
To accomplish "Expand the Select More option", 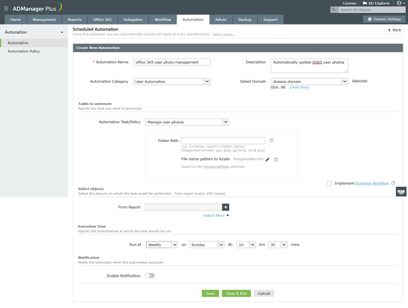I will pyautogui.click(x=216, y=216).
